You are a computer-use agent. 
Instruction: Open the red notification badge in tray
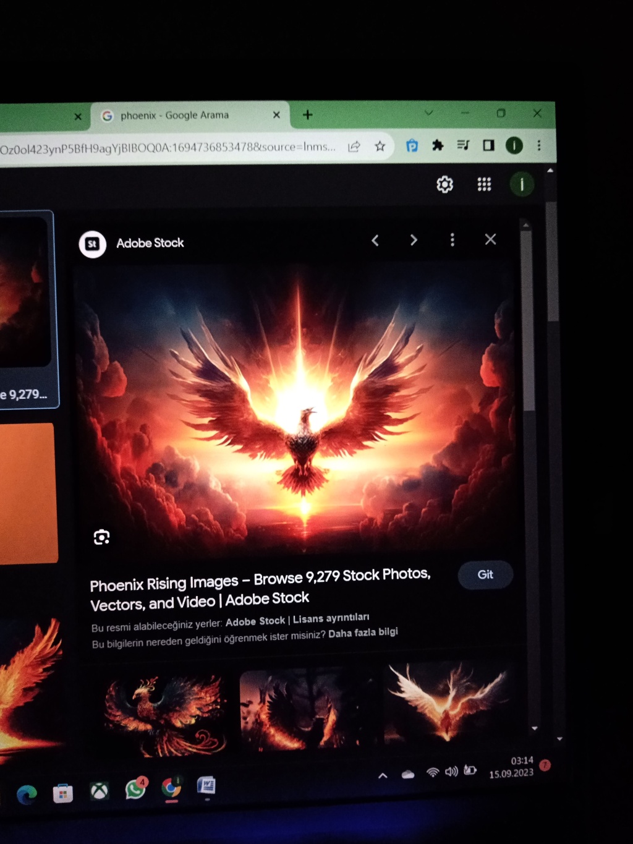pyautogui.click(x=545, y=765)
